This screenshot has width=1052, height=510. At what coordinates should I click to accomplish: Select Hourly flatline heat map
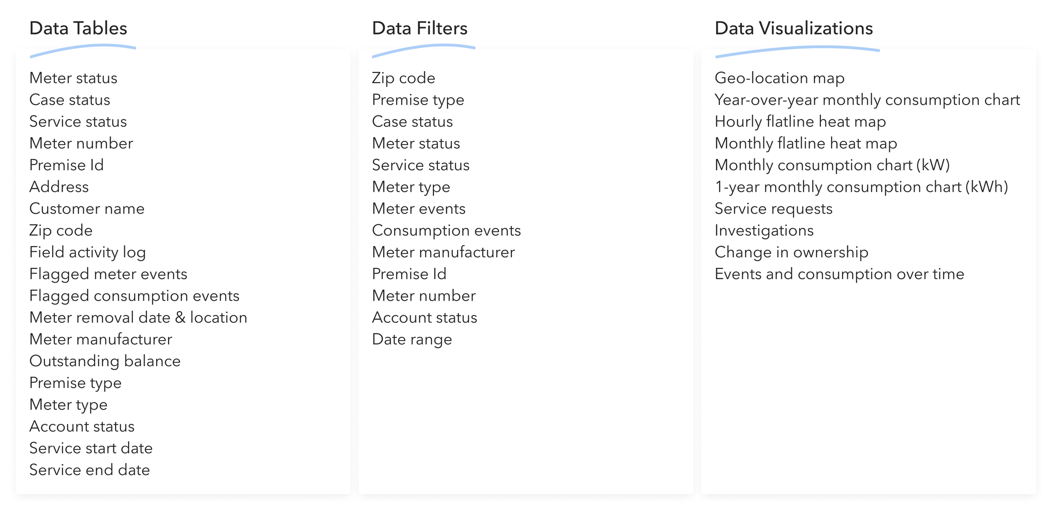[x=800, y=122]
